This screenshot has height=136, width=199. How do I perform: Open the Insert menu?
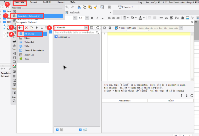[34, 2]
